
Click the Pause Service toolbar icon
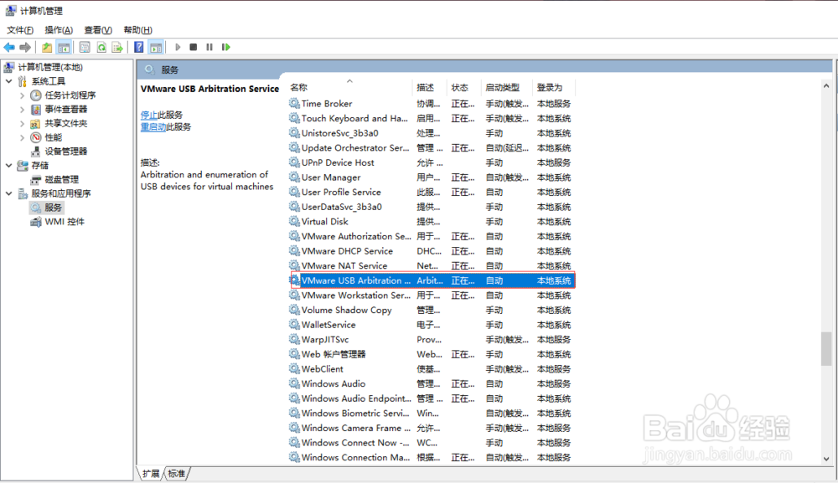(x=209, y=48)
